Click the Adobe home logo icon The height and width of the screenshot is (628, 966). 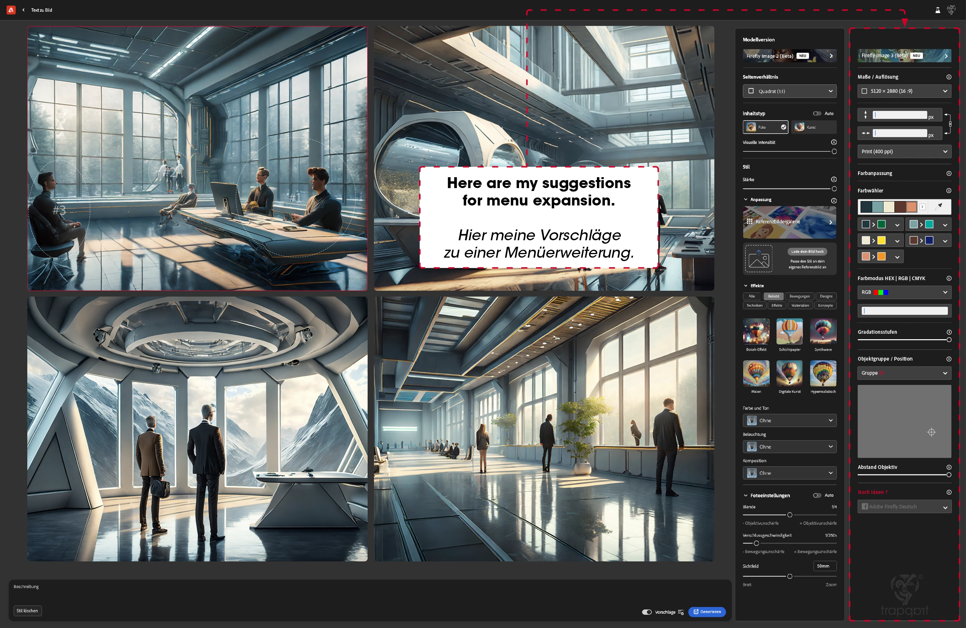(x=11, y=10)
